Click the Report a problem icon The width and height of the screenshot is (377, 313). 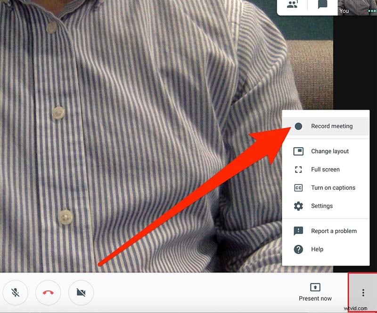pyautogui.click(x=298, y=231)
